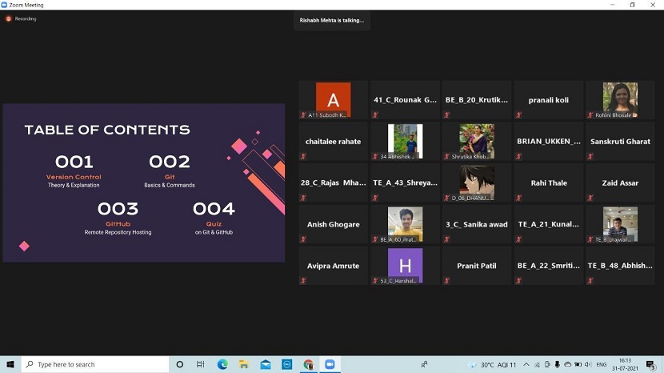The image size is (664, 373).
Task: Click the muted mic icon on Anish Ghogare's tile
Action: 303,239
